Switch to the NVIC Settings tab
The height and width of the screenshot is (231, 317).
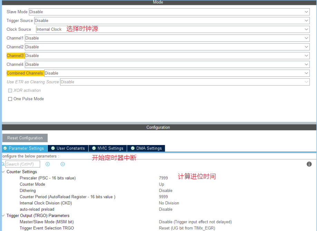tap(107, 148)
